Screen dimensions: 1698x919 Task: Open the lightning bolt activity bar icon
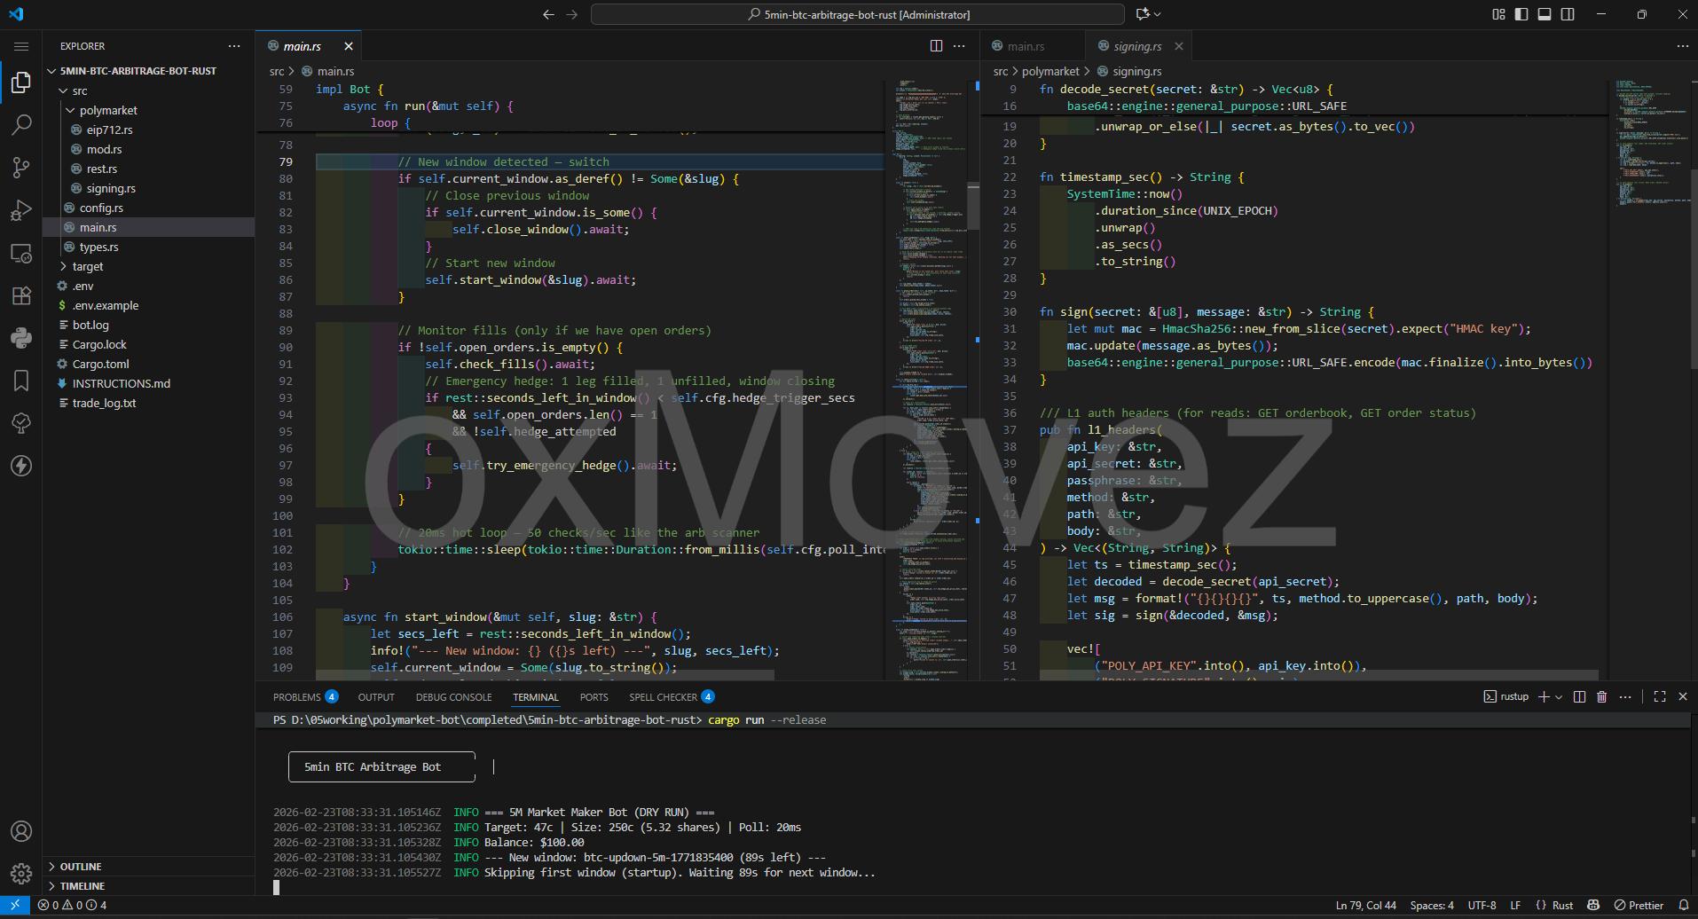(21, 466)
